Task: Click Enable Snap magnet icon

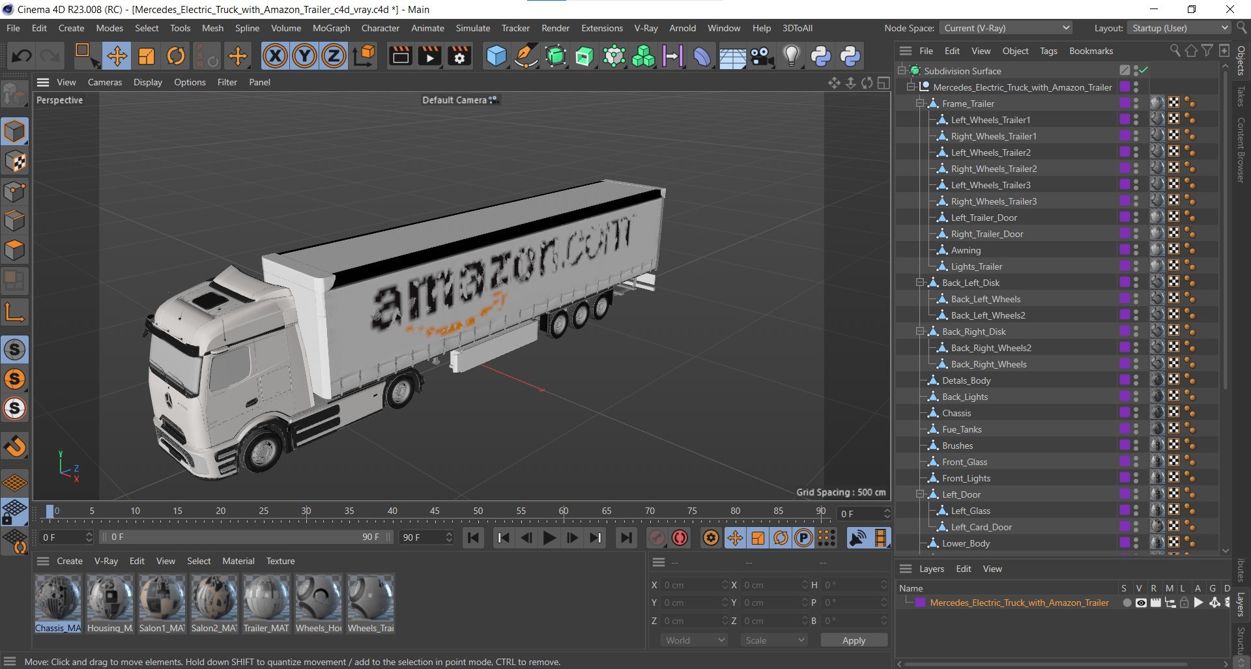Action: point(14,446)
